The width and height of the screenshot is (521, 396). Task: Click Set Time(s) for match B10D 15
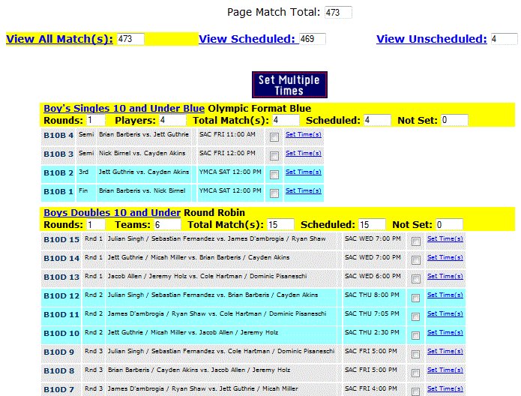(x=445, y=238)
